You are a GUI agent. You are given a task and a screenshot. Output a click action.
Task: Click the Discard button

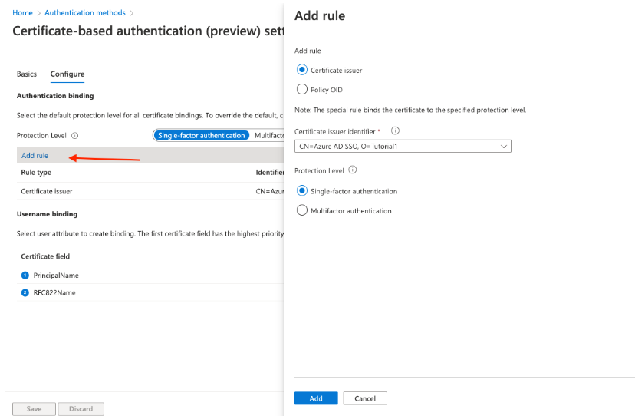pos(81,409)
